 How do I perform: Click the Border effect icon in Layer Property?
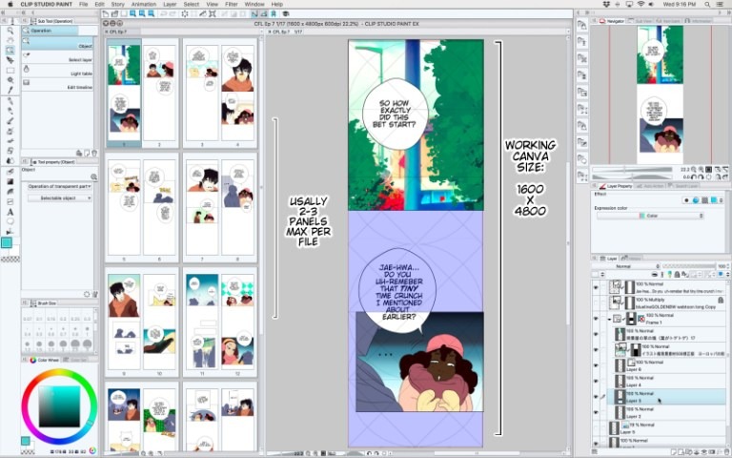pos(686,200)
